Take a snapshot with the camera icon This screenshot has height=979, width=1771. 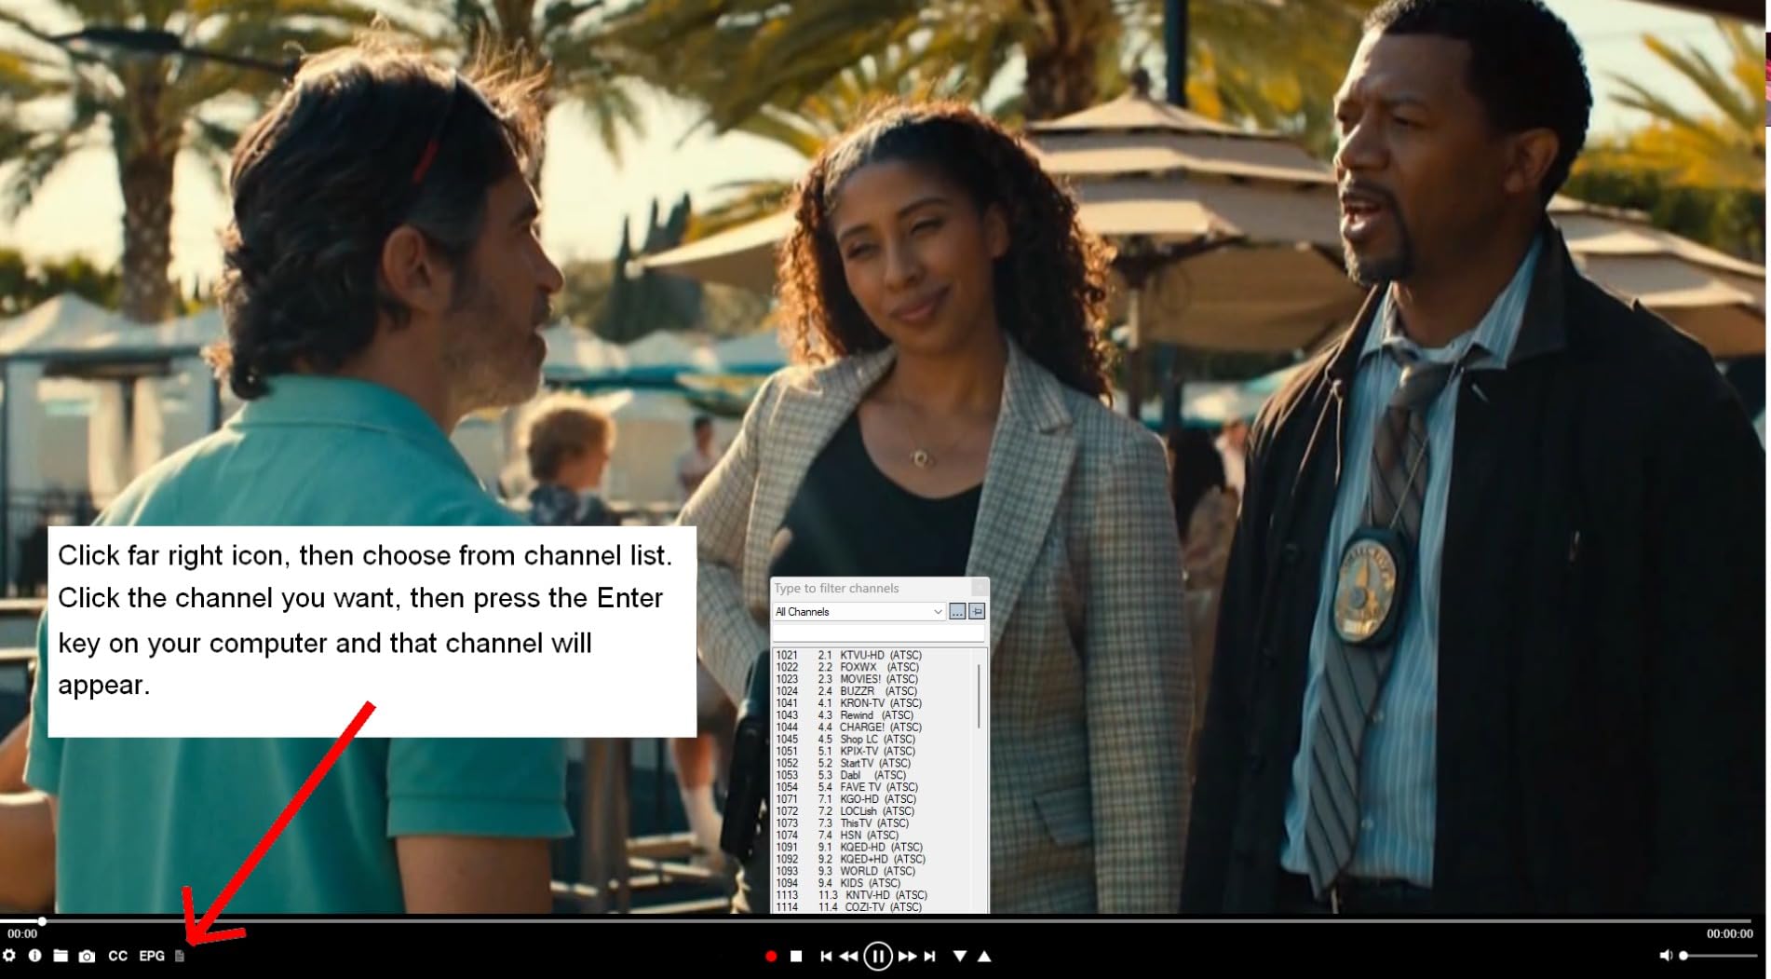[x=87, y=956]
